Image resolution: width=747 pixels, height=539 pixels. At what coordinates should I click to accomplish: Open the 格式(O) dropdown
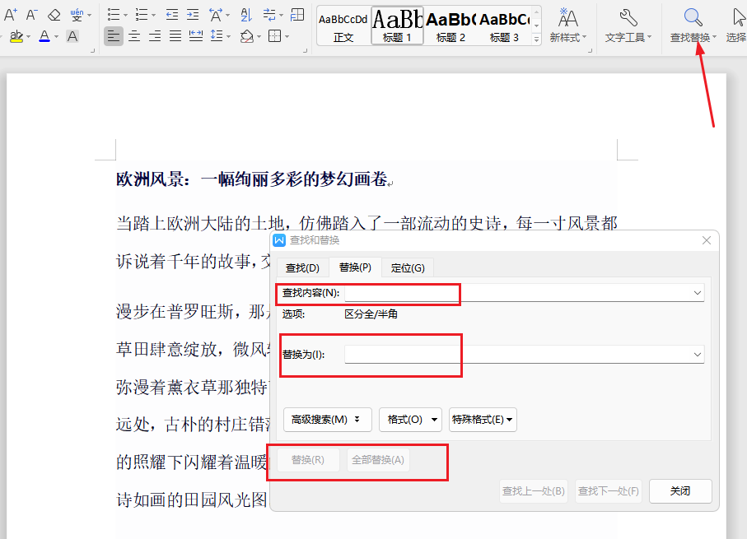pyautogui.click(x=410, y=420)
